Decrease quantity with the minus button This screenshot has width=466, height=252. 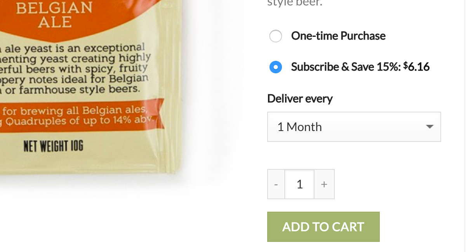point(276,184)
